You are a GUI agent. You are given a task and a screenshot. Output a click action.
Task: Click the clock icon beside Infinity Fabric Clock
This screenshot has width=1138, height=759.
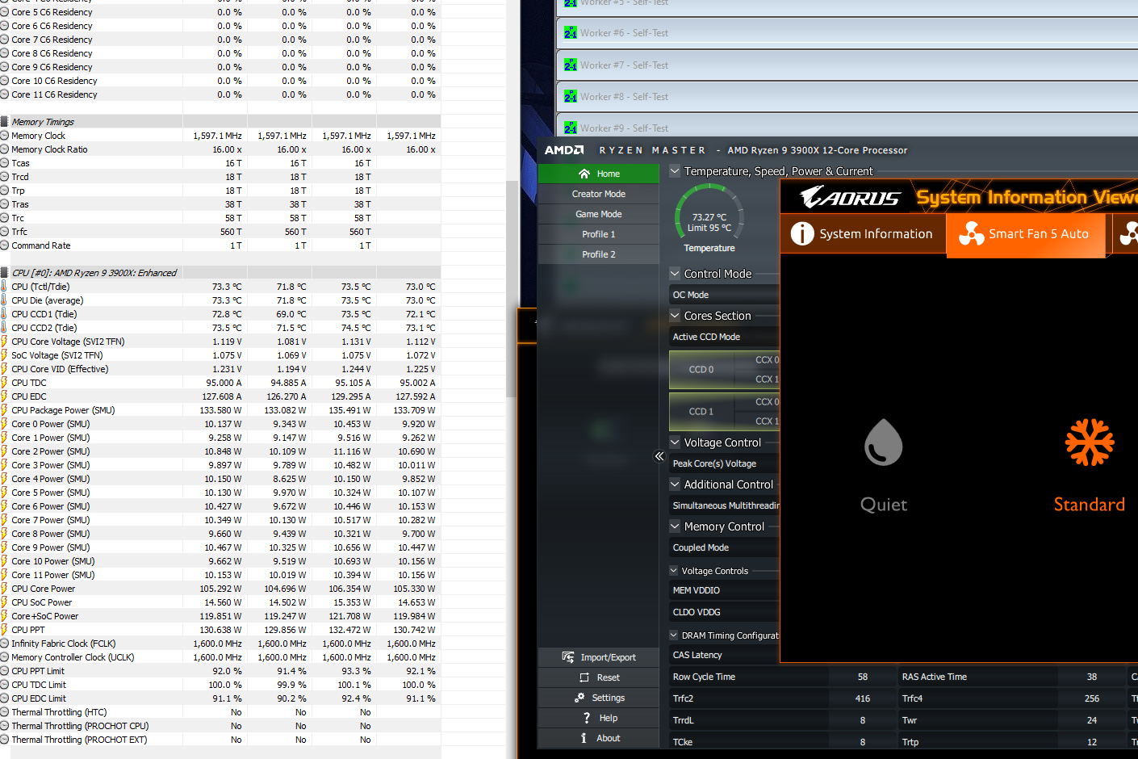pyautogui.click(x=5, y=644)
